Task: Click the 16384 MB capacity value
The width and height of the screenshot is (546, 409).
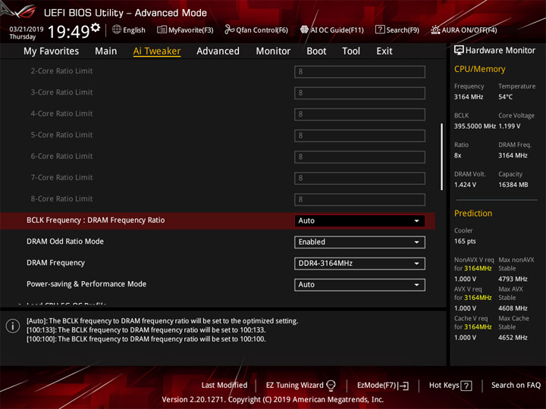Action: 513,185
